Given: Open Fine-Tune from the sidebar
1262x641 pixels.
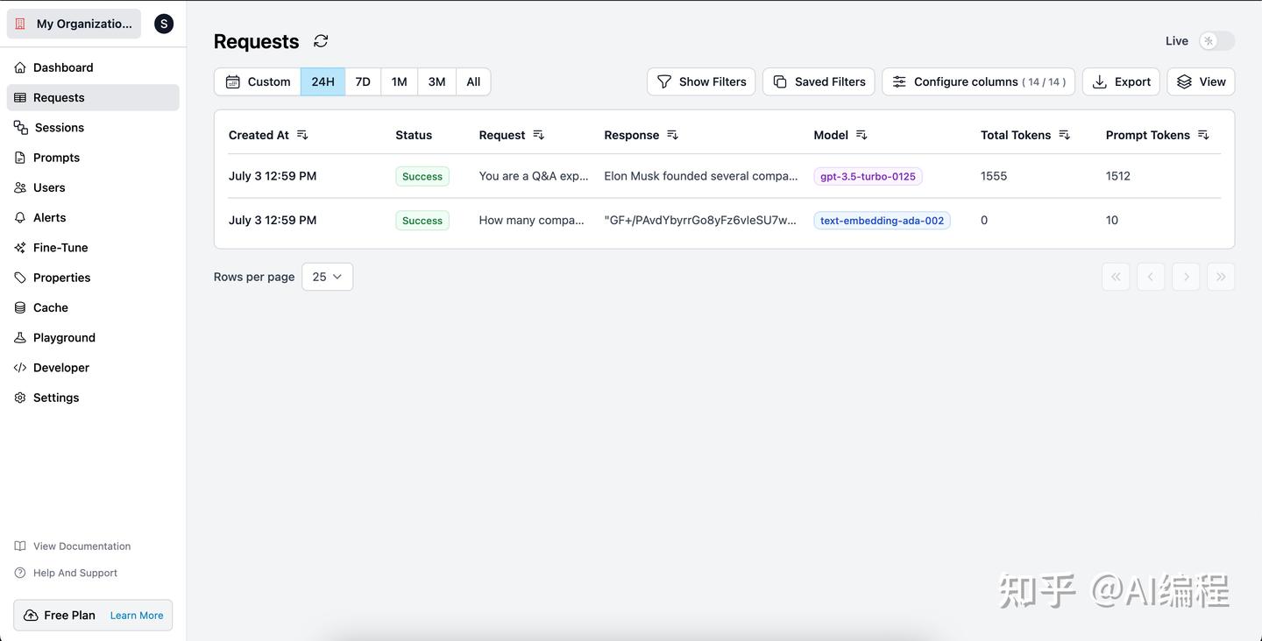Looking at the screenshot, I should pyautogui.click(x=60, y=247).
